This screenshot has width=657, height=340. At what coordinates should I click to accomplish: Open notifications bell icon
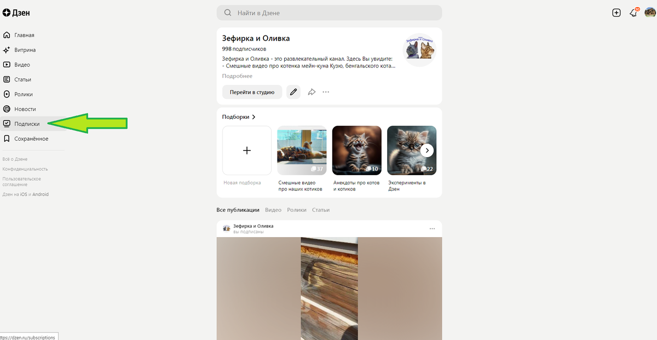tap(633, 13)
